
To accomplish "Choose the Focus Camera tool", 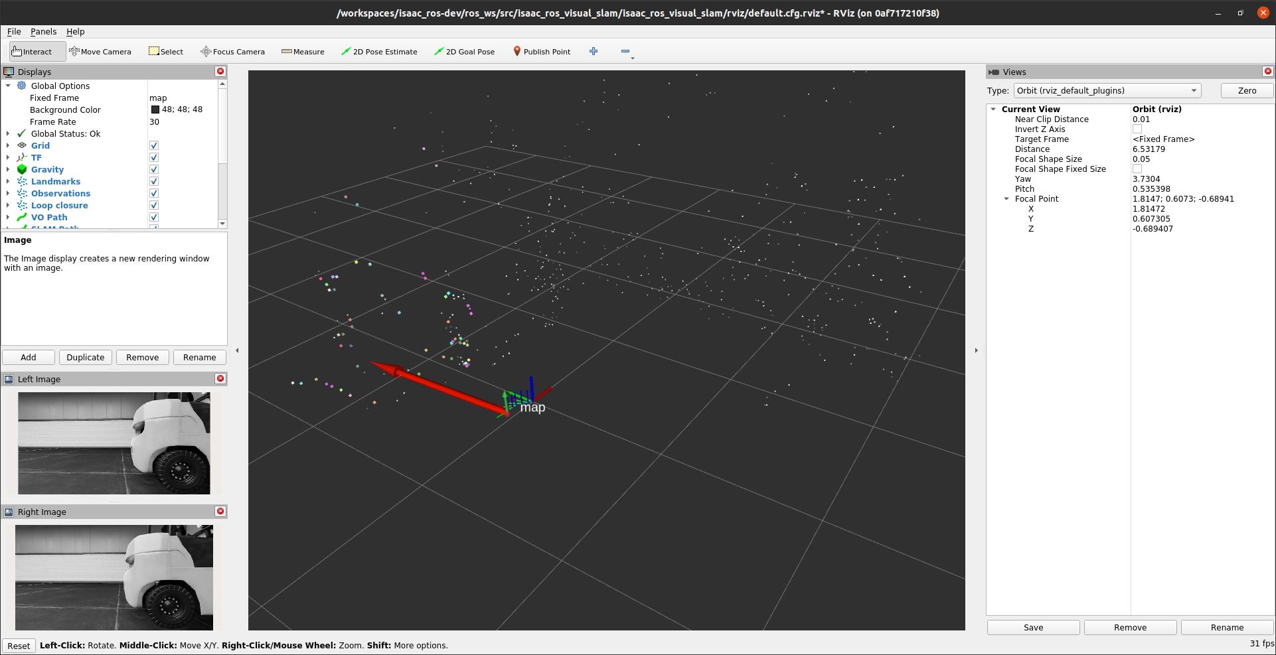I will 232,52.
